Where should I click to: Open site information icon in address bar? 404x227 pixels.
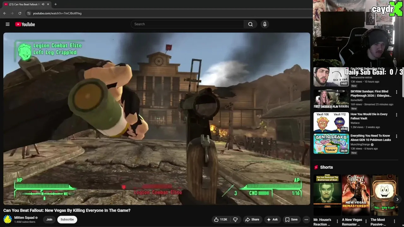[x=29, y=13]
